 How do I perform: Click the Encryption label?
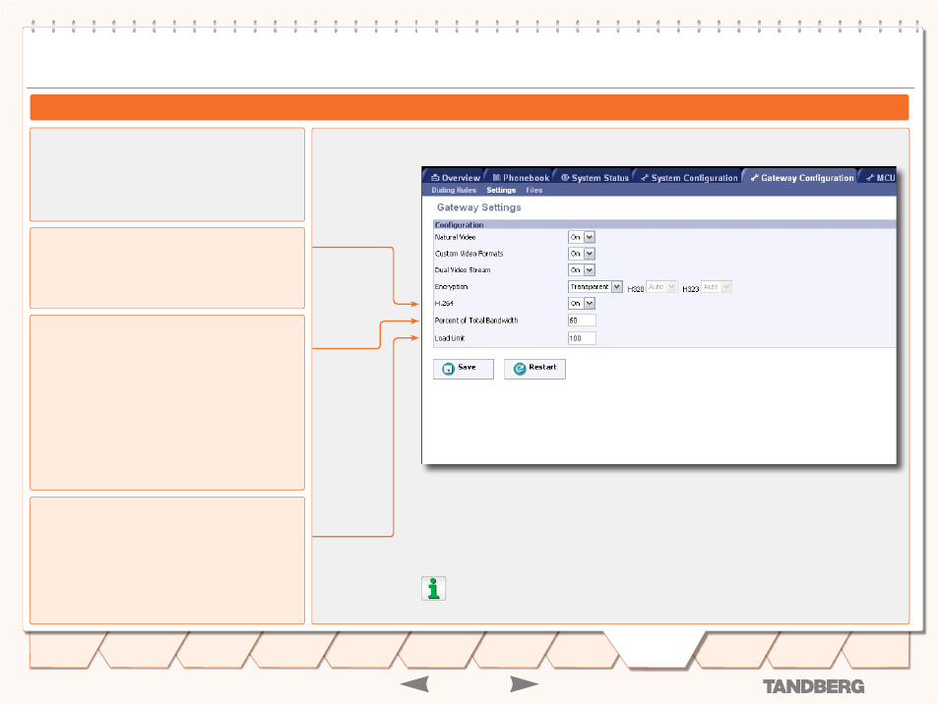click(x=451, y=287)
